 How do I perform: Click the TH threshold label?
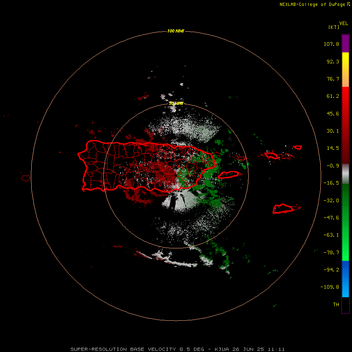[336, 305]
